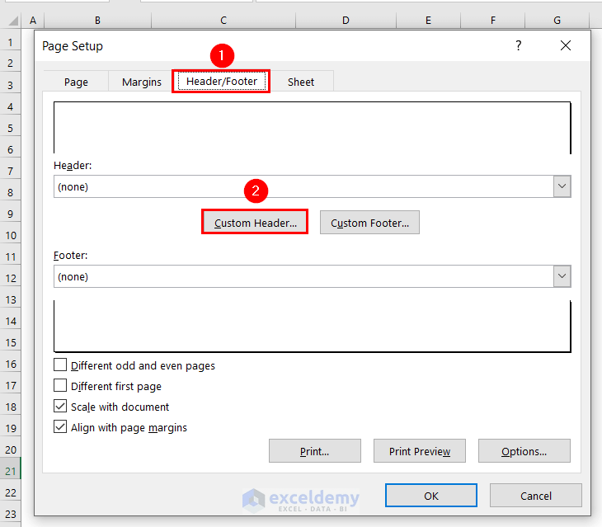Switch to the Page tab
Viewport: 602px width, 527px height.
point(76,82)
